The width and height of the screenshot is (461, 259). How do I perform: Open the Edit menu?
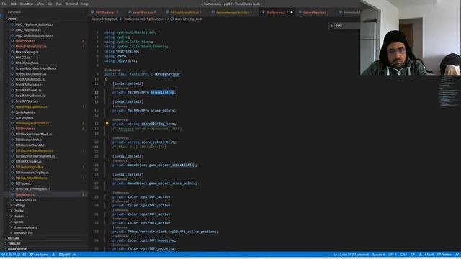[x=13, y=4]
